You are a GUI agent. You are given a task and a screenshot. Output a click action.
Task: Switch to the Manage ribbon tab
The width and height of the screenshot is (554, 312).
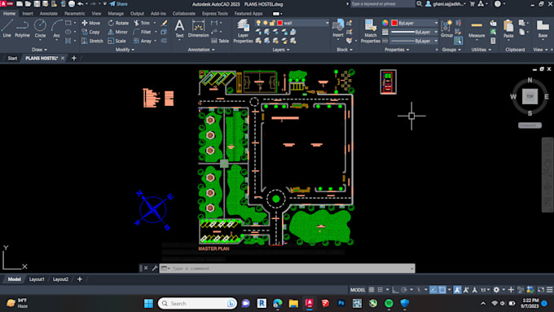click(x=116, y=13)
